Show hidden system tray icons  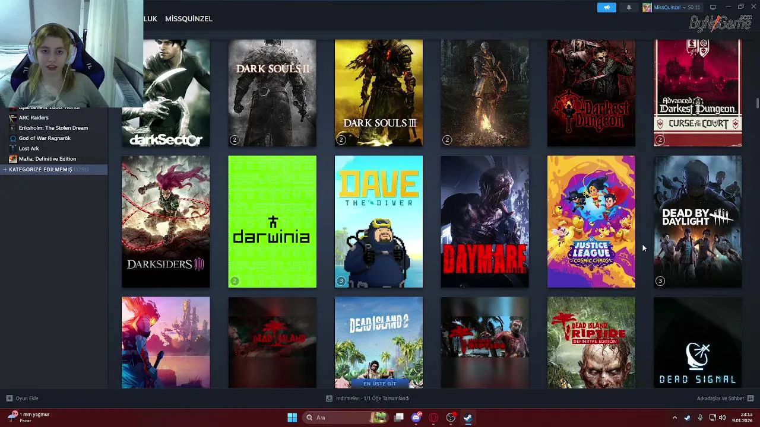click(x=674, y=418)
